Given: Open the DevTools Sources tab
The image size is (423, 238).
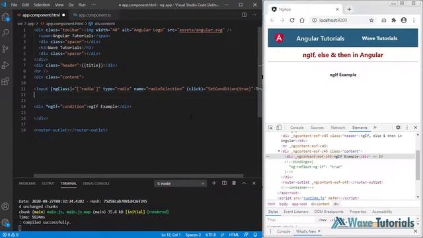Looking at the screenshot, I should coord(317,128).
